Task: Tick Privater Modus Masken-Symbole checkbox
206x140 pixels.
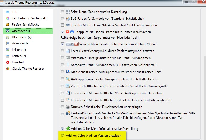Action: (x=63, y=25)
